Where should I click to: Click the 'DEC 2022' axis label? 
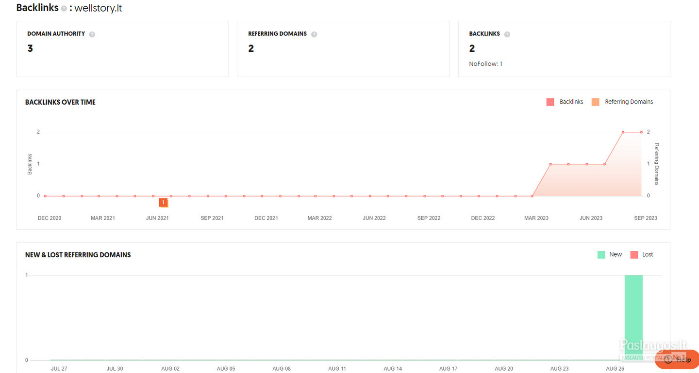(483, 218)
